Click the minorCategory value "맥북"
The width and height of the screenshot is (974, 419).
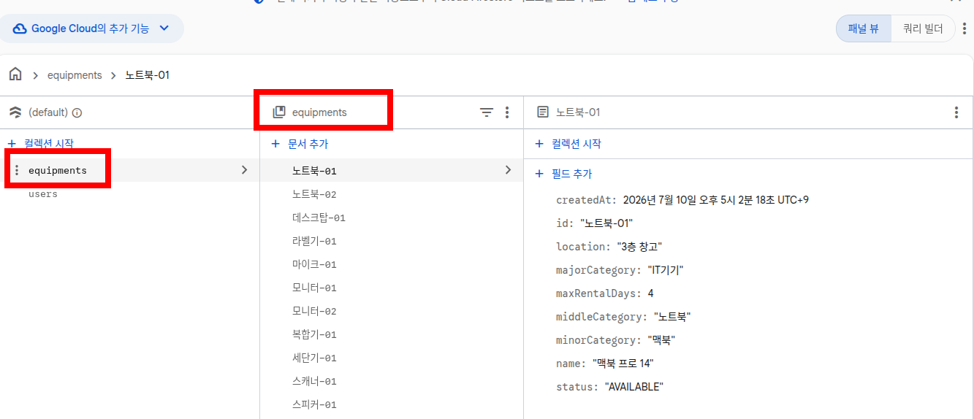tap(661, 340)
